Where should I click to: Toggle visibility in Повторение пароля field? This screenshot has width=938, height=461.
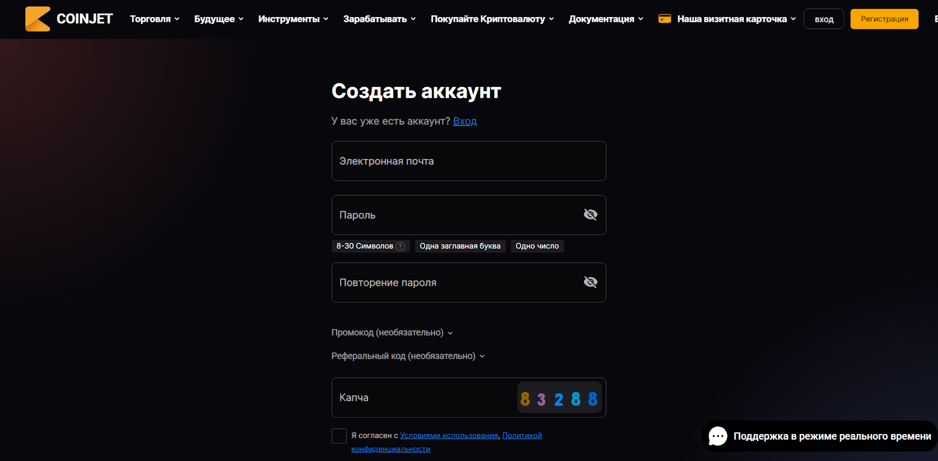[x=590, y=282]
